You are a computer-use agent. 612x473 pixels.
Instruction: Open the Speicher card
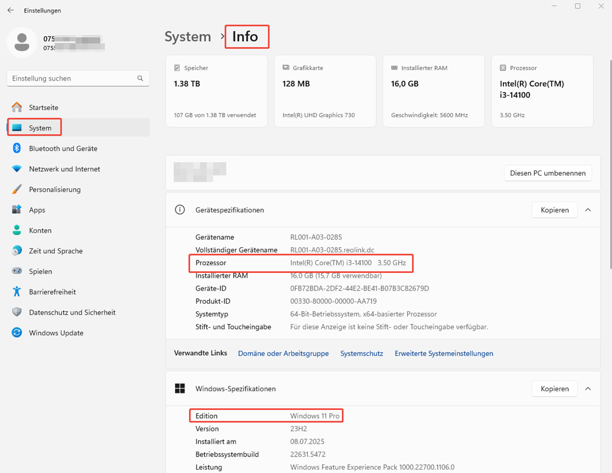click(x=216, y=91)
